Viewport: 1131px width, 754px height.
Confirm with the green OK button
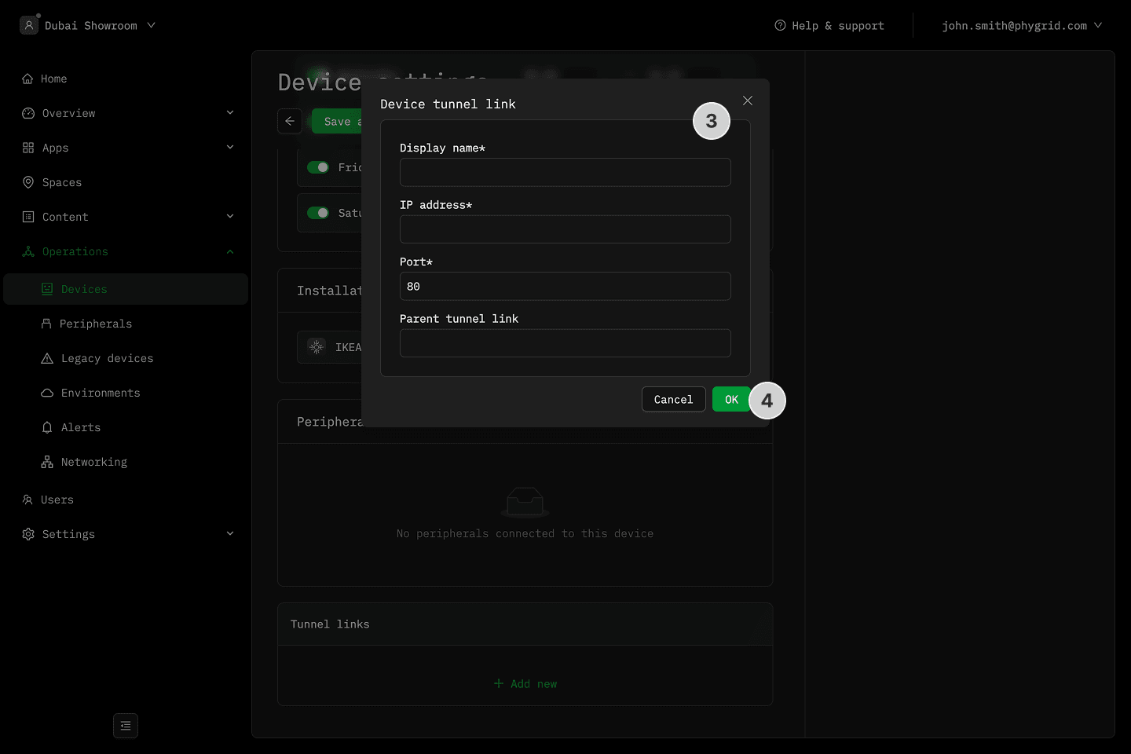(x=730, y=399)
